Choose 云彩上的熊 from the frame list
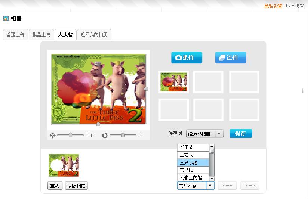The width and height of the screenshot is (308, 199). tap(193, 178)
